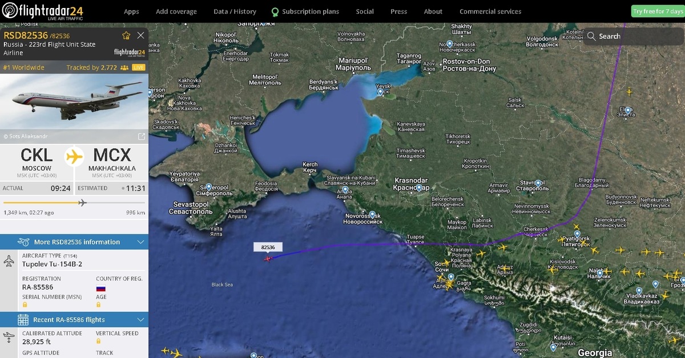Add flight RSD82536 to favorites star
Viewport: 685px width, 358px height.
(x=126, y=35)
